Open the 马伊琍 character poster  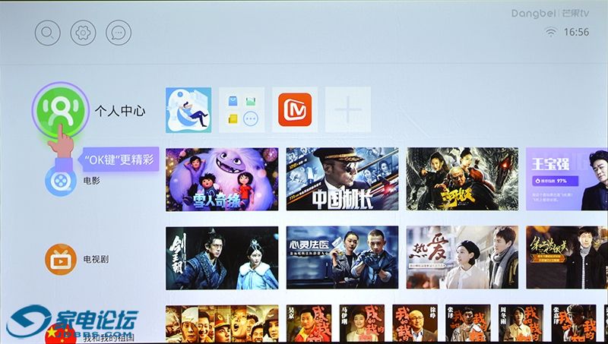(x=362, y=323)
